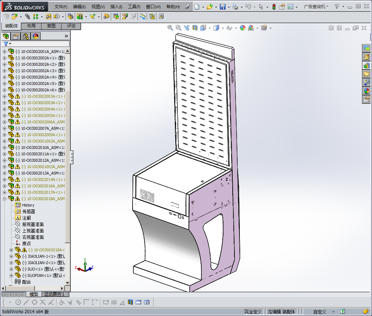
Task: Open the 视图(V) menu
Action: click(x=98, y=7)
